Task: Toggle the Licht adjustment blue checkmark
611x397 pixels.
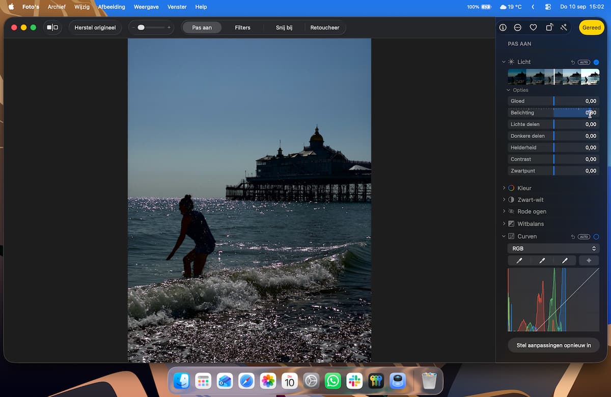Action: pyautogui.click(x=596, y=62)
